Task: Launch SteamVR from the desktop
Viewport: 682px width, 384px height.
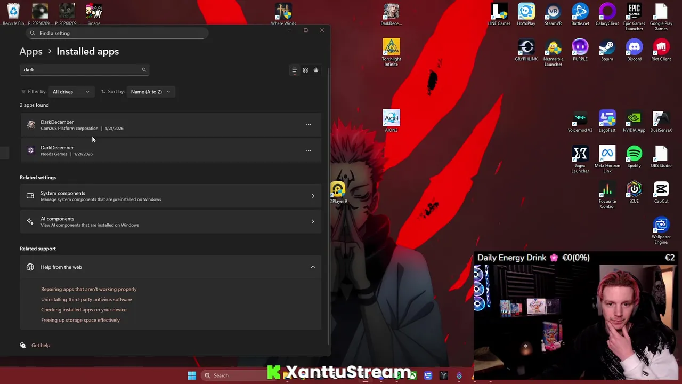Action: (553, 14)
